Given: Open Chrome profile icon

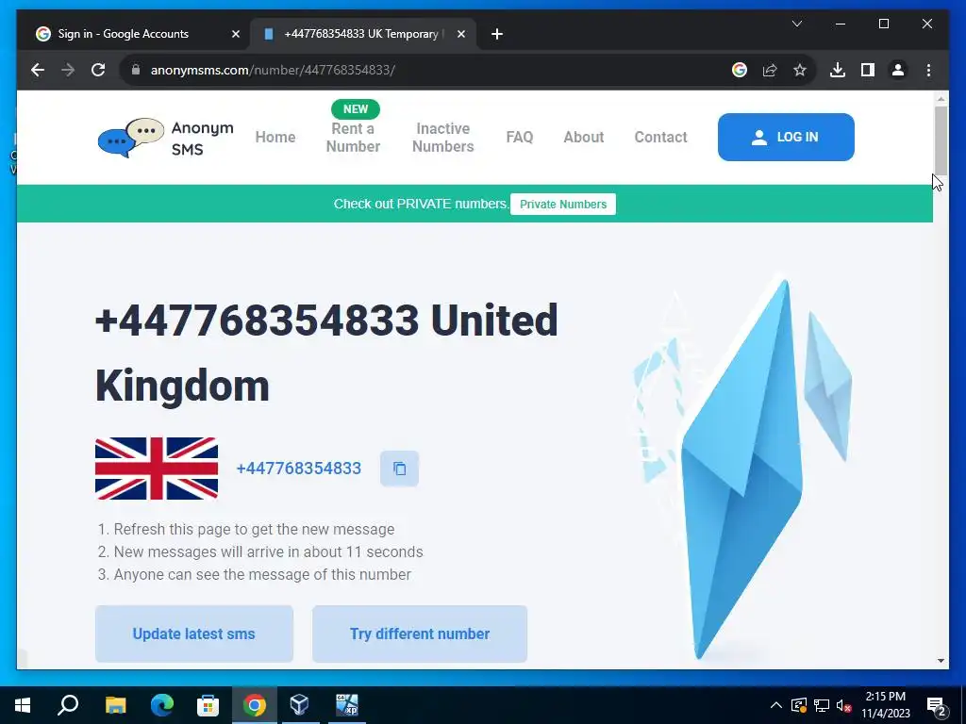Looking at the screenshot, I should pos(898,70).
